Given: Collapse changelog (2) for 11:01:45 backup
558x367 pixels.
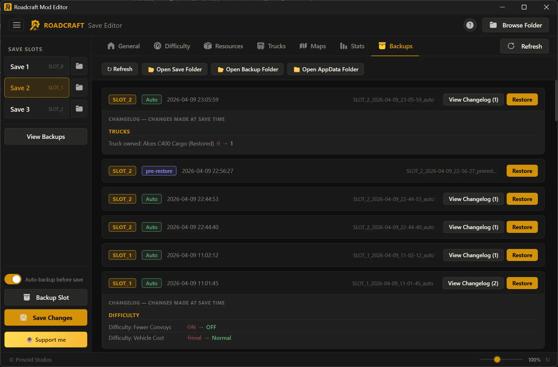Looking at the screenshot, I should 473,283.
